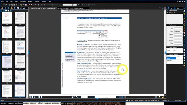Open the View menu

(16, 1)
